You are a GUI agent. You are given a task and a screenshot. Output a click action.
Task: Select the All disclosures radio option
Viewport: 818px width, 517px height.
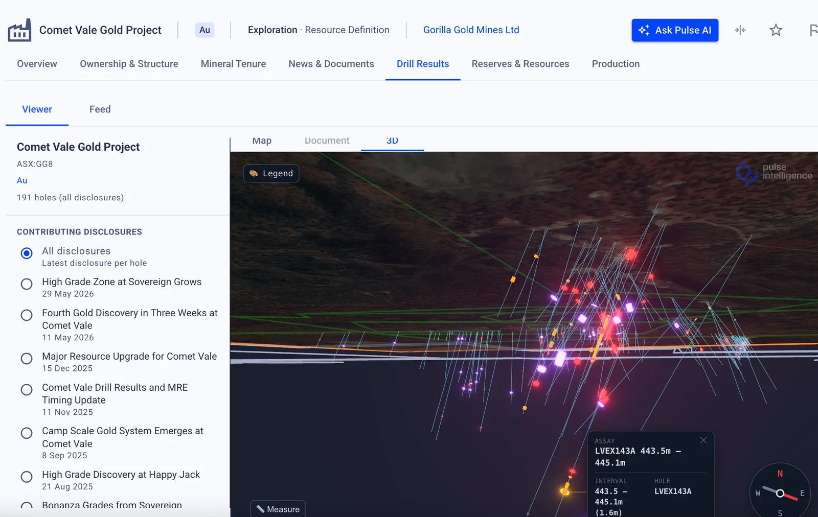[x=27, y=253]
